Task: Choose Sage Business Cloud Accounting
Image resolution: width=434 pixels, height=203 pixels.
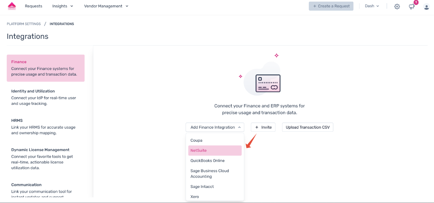Action: click(x=209, y=173)
